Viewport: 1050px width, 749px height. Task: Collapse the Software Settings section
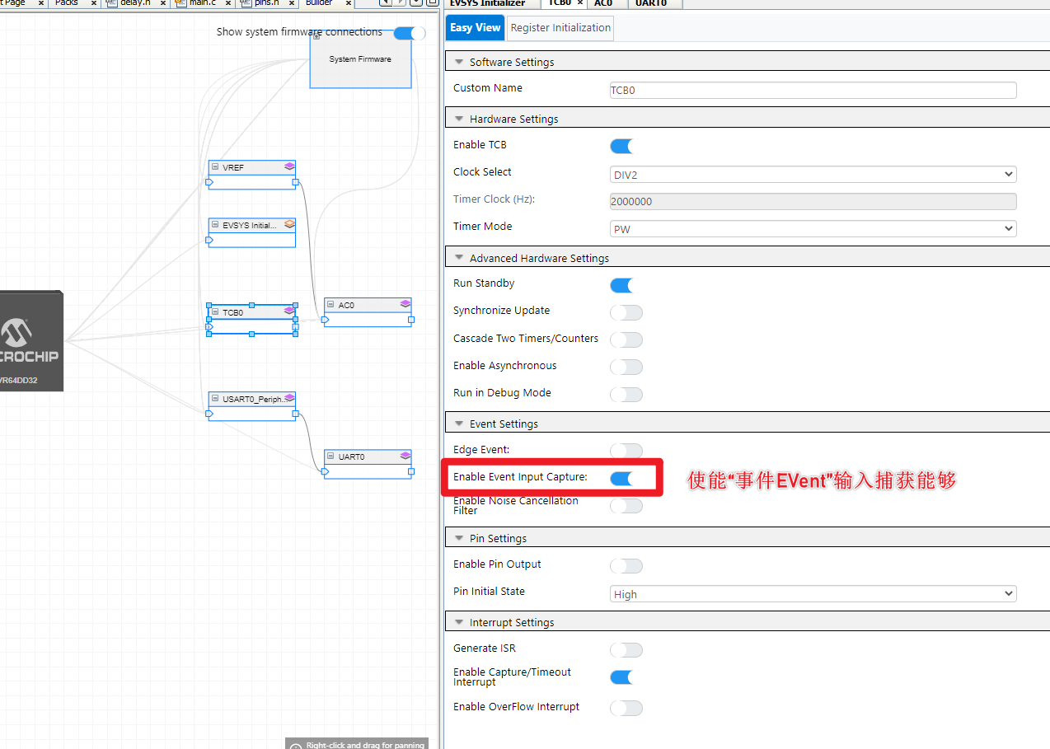pos(459,63)
